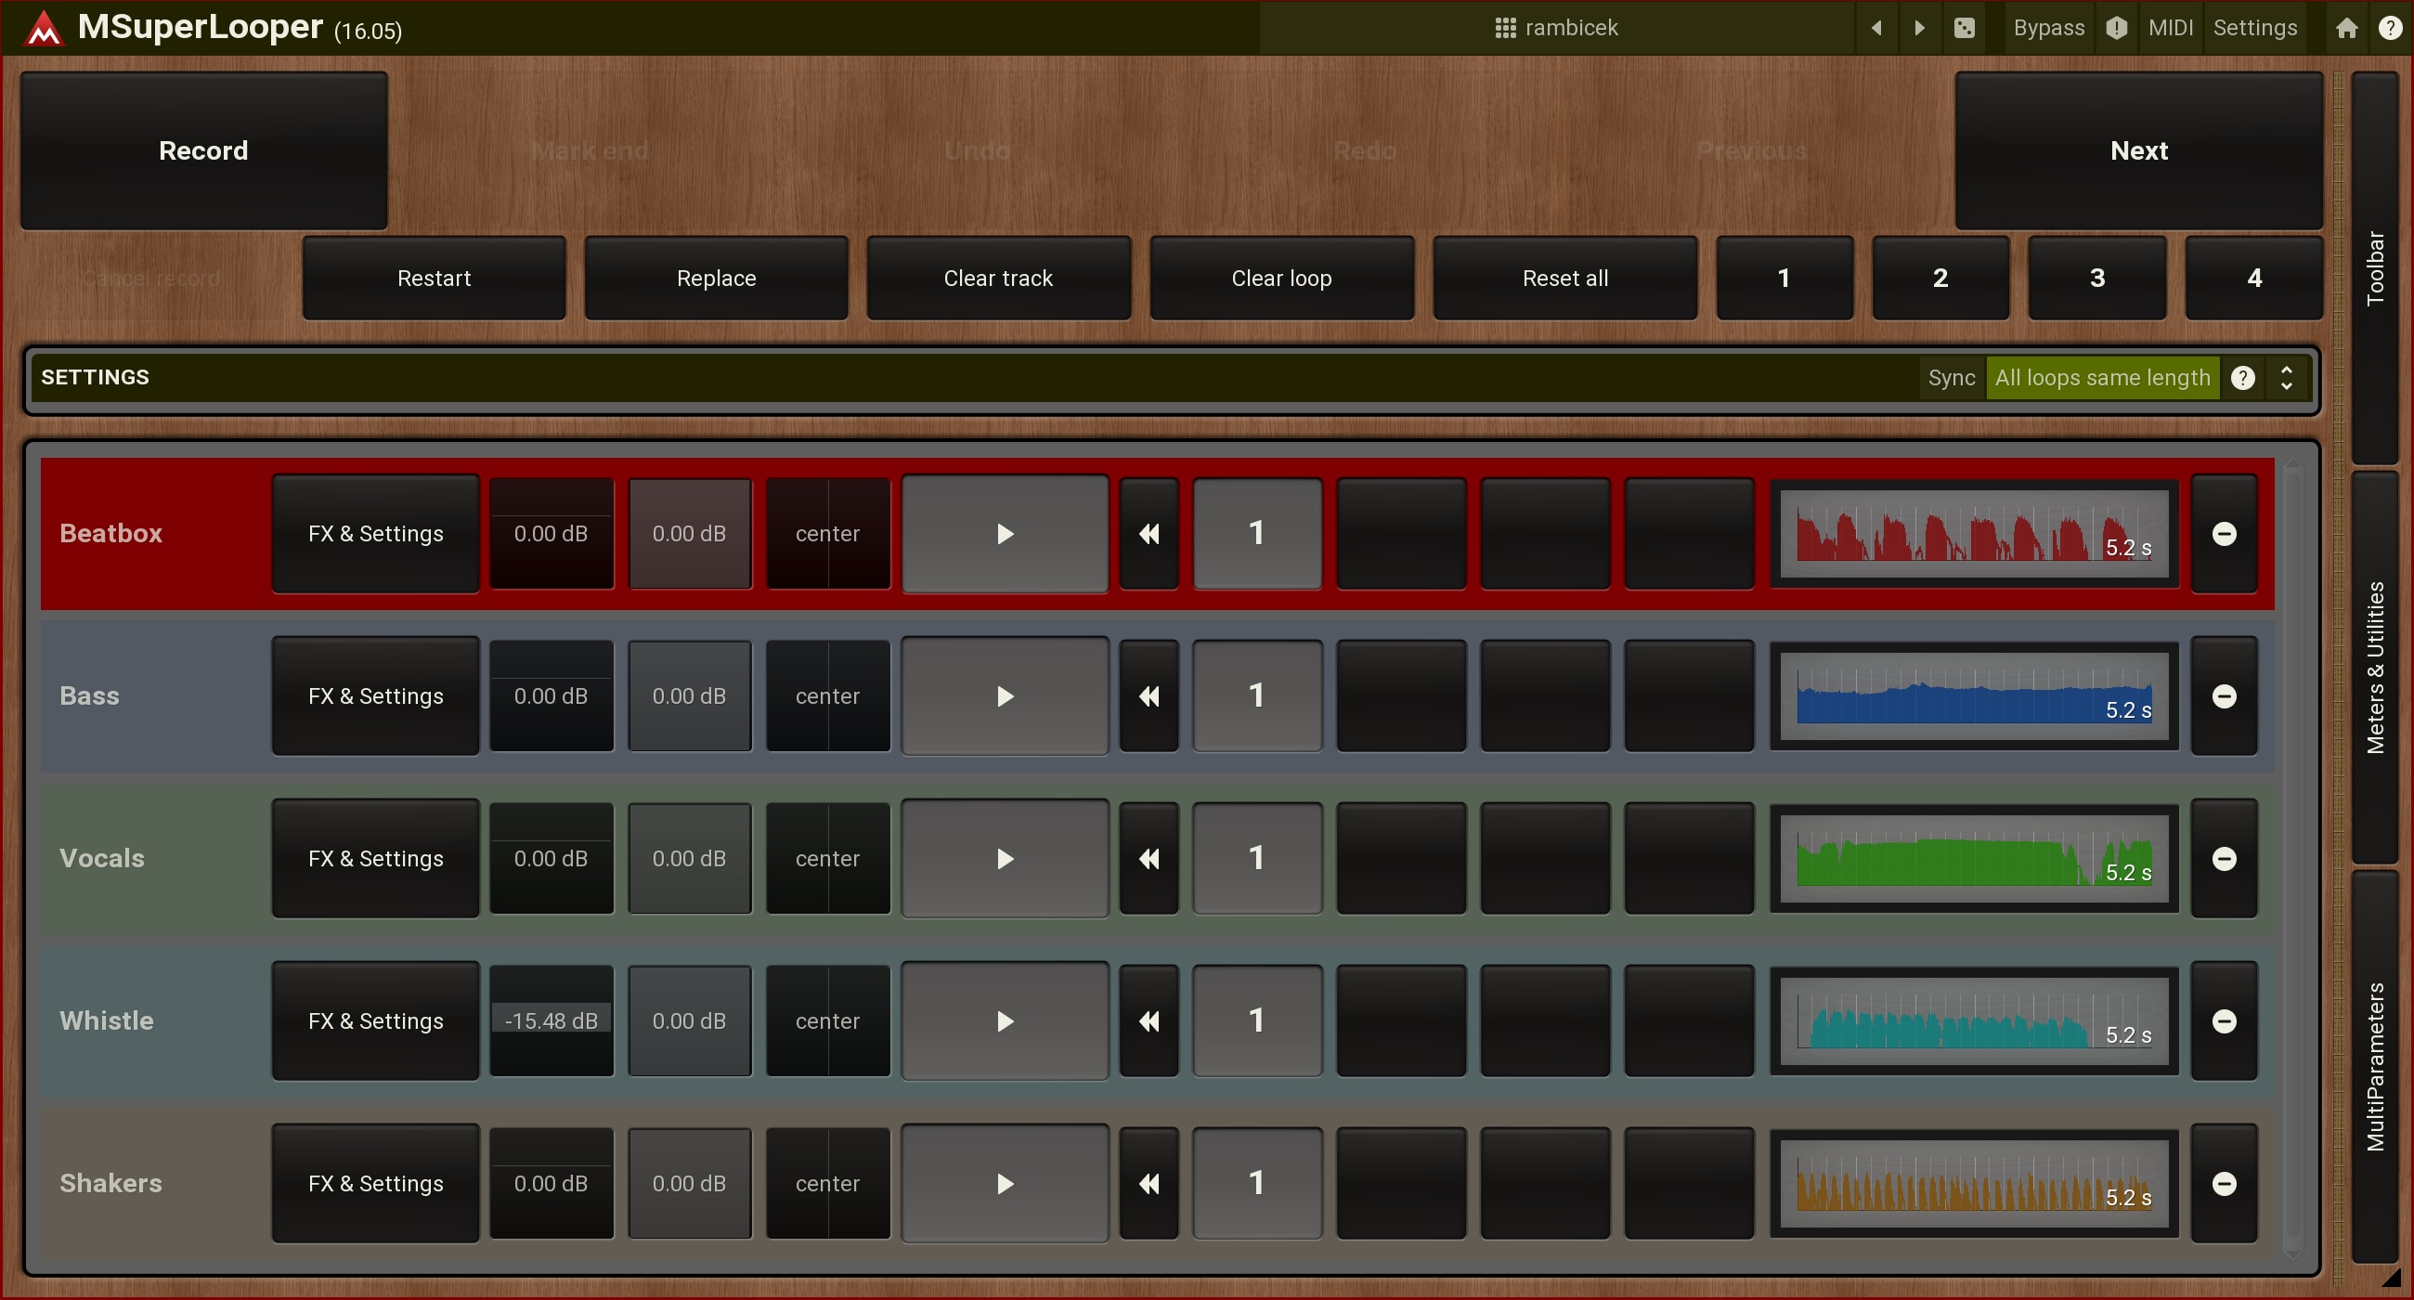Select empty loop slot 3 on Vocals
Viewport: 2414px width, 1300px height.
[x=1544, y=859]
